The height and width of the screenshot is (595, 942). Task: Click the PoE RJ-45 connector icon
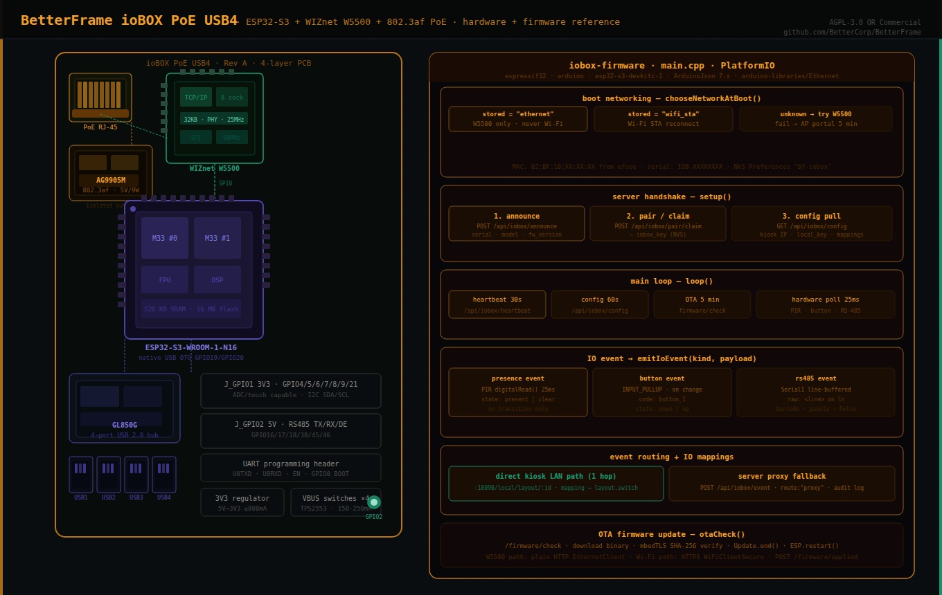[x=100, y=98]
